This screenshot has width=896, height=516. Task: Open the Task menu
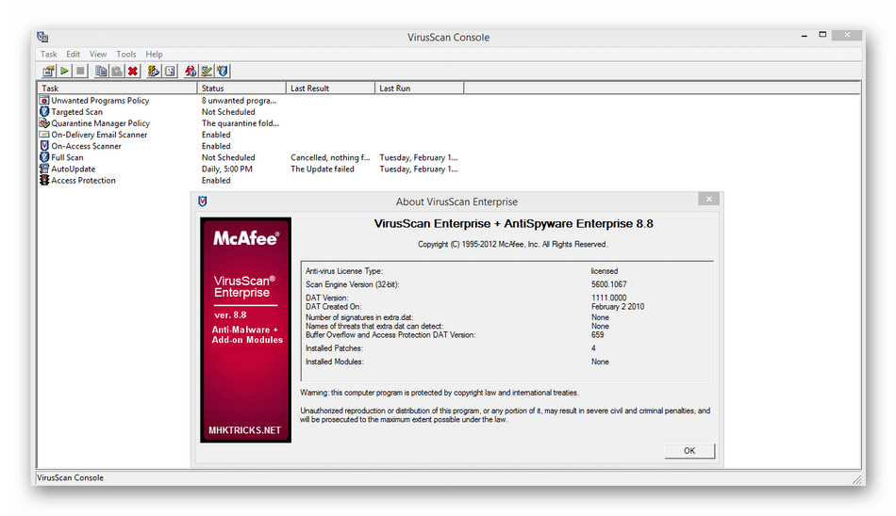coord(48,55)
